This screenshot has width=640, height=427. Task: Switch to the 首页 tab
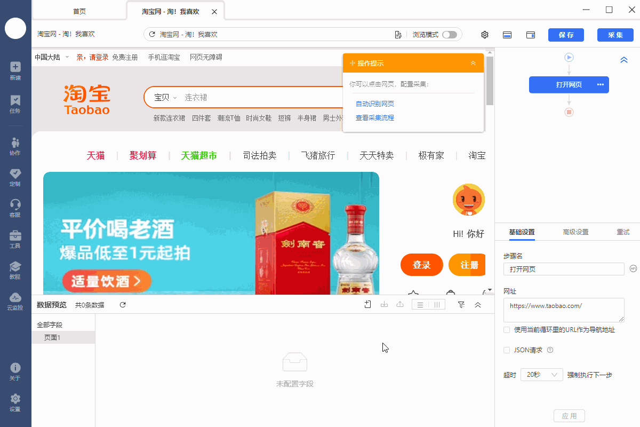point(79,11)
